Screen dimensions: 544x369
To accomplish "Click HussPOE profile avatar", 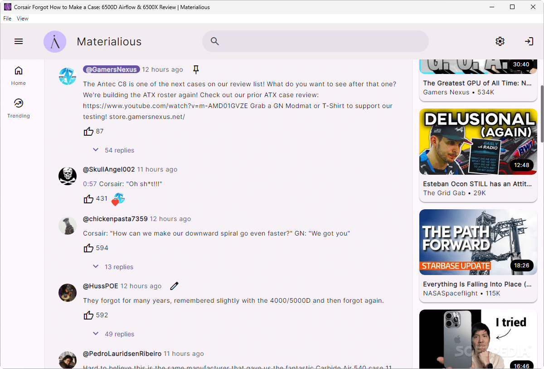I will click(68, 293).
